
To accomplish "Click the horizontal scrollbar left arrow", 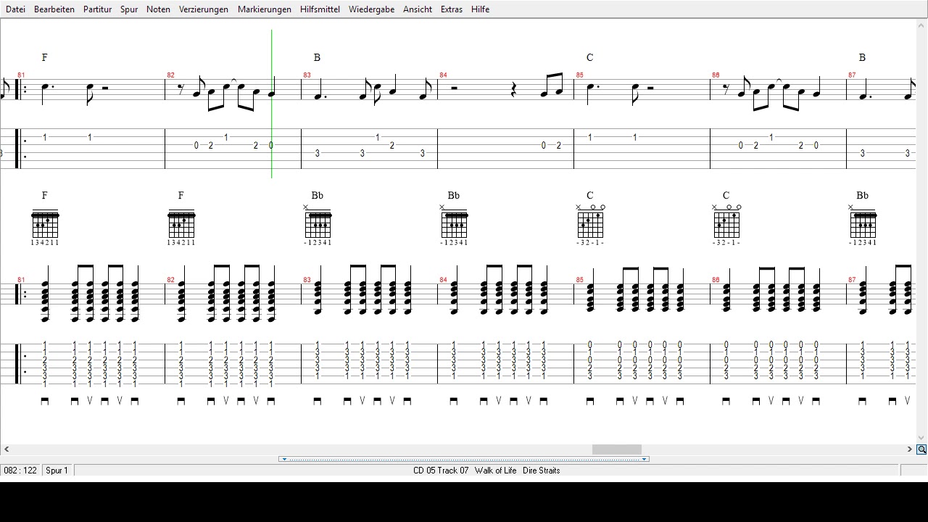I will point(7,449).
